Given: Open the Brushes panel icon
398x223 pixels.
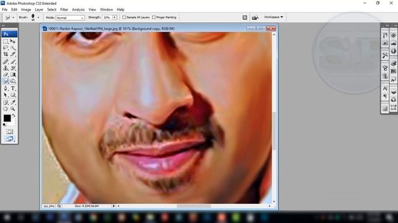Looking at the screenshot, I should pyautogui.click(x=385, y=68).
